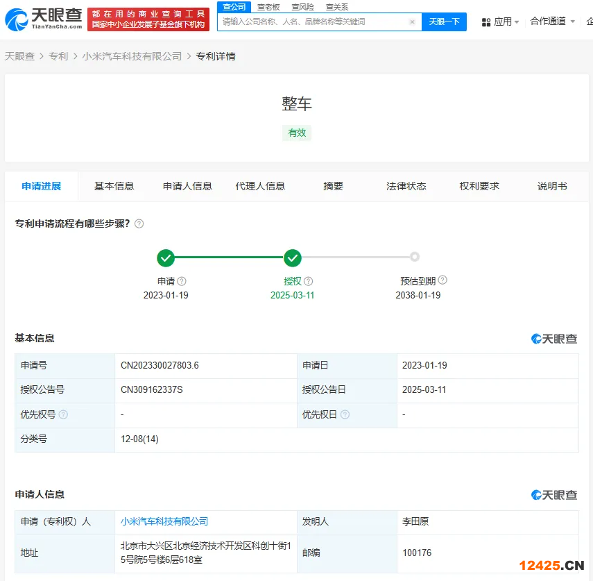The width and height of the screenshot is (593, 581).
Task: Click the green 申请 checkmark step
Action: (166, 258)
